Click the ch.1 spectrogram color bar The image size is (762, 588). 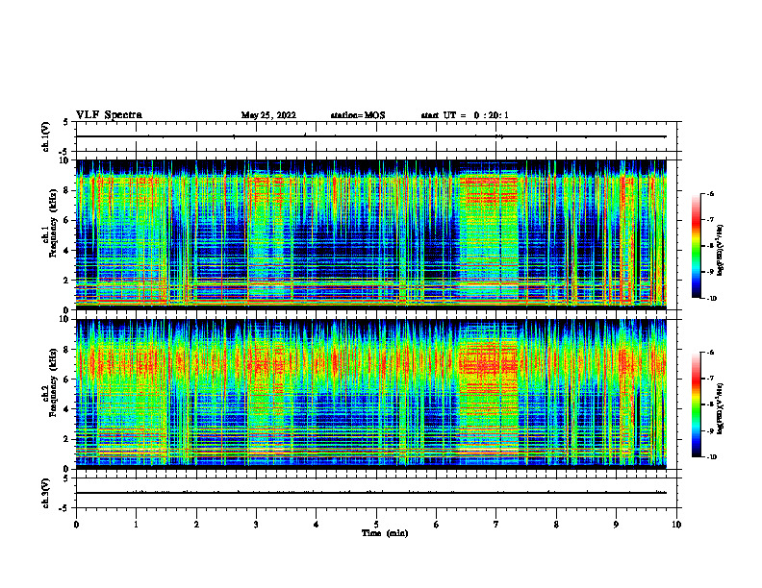(x=697, y=246)
